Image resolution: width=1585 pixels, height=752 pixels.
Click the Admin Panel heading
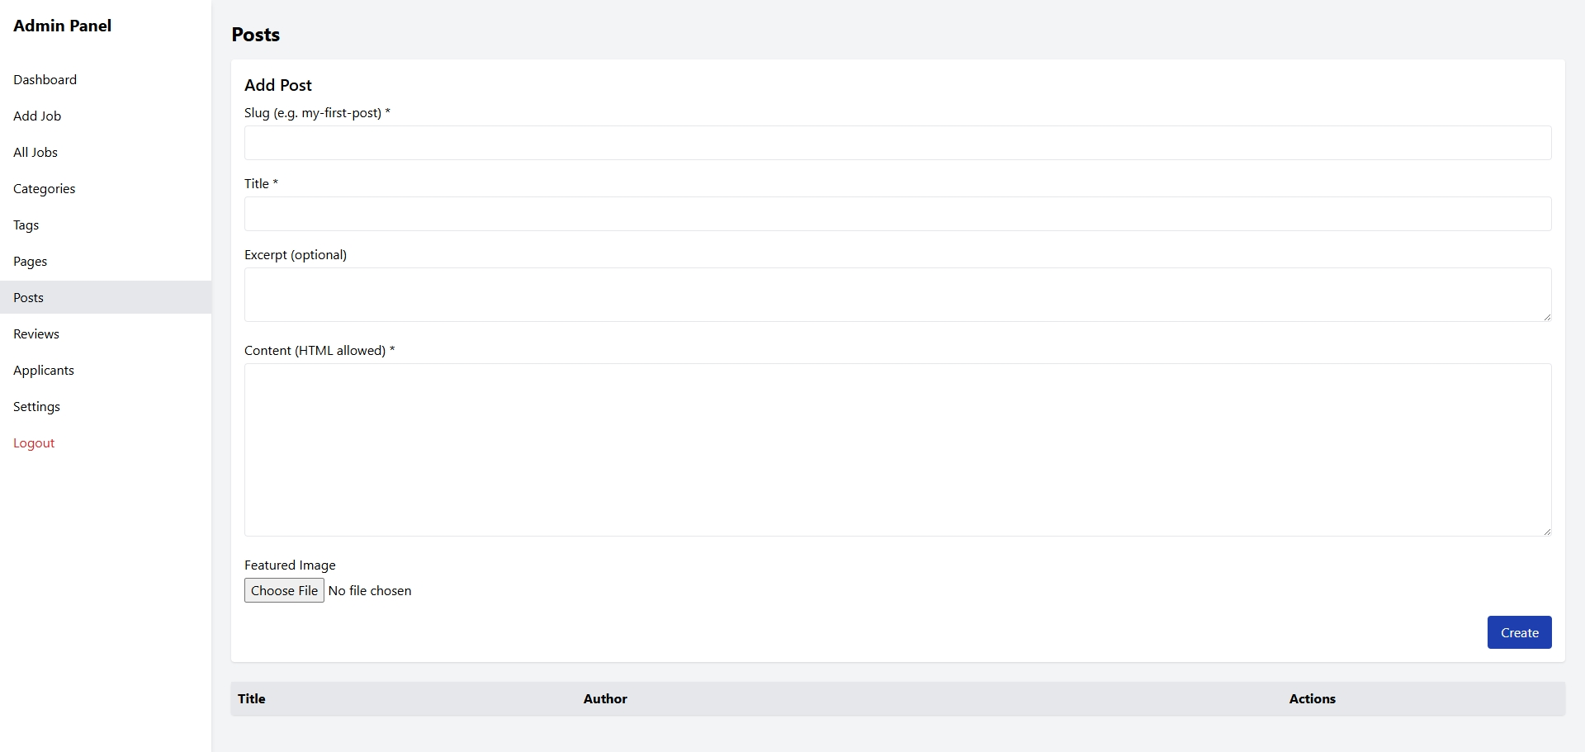tap(62, 26)
